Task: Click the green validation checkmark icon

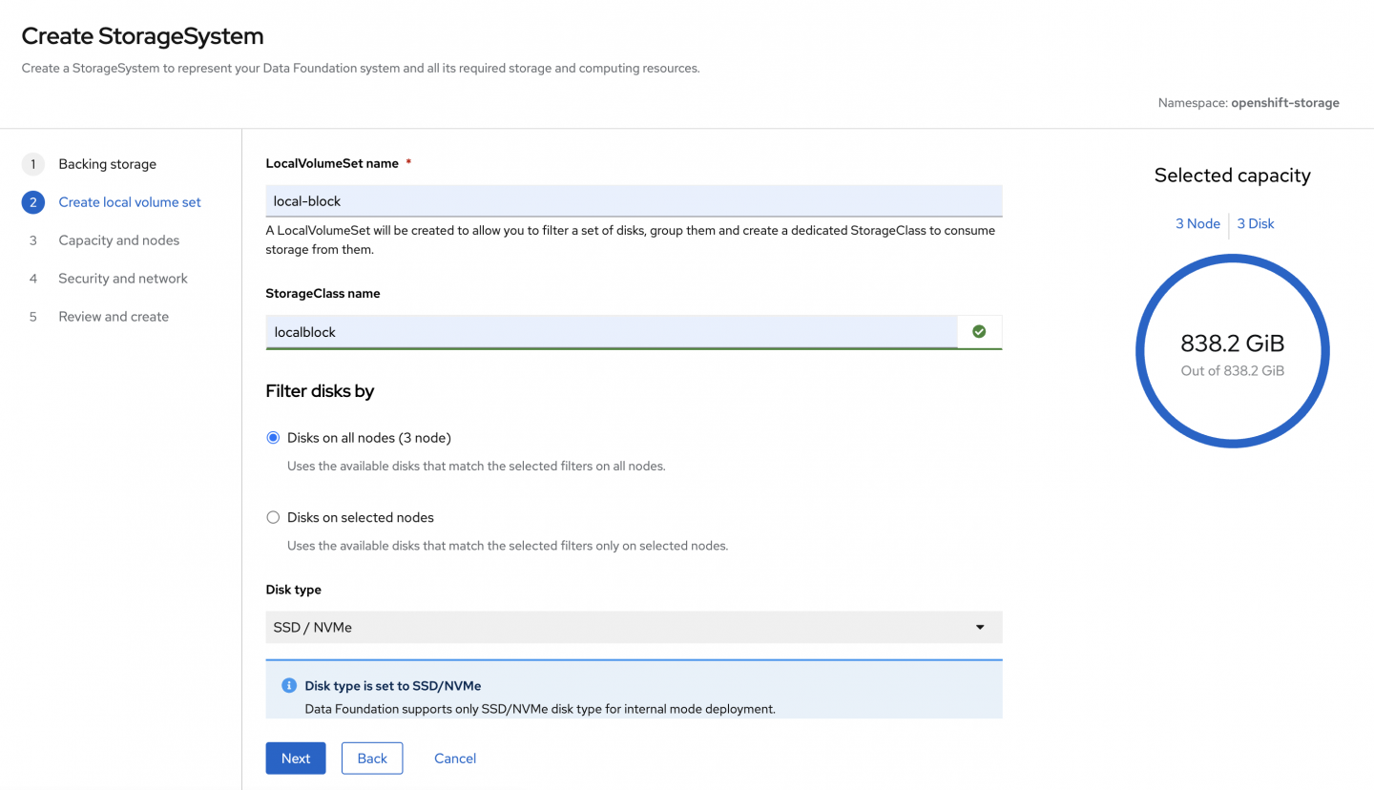Action: click(979, 332)
